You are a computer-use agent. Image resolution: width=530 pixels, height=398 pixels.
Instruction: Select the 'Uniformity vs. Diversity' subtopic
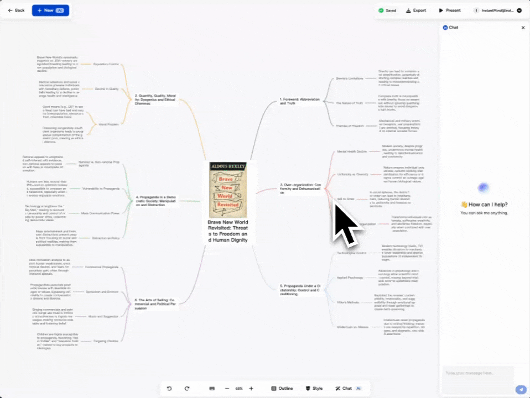[x=352, y=174]
